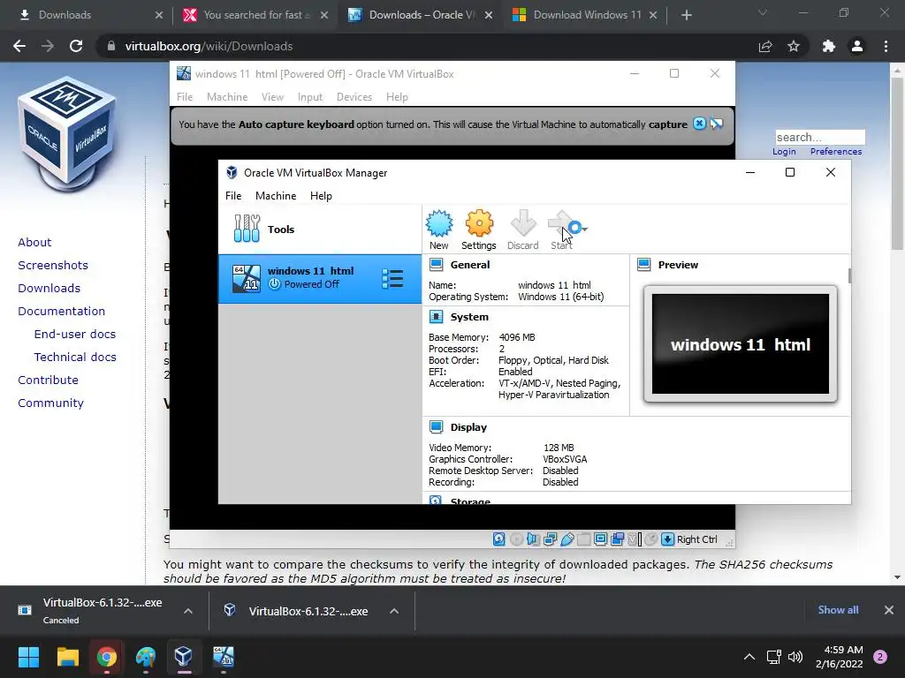This screenshot has width=905, height=678.
Task: Click the Right Ctrl host key label
Action: (696, 539)
